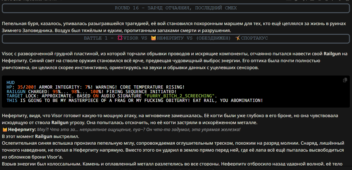The width and height of the screenshot is (352, 170).
Task: Click the sentence starting "Пепельная буря, казалось"
Action: click(174, 27)
